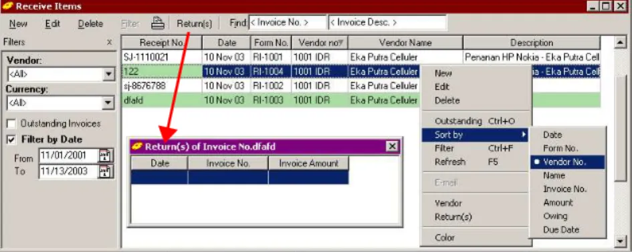Click the RI-1003 form number cell
632x252 pixels.
(x=271, y=100)
